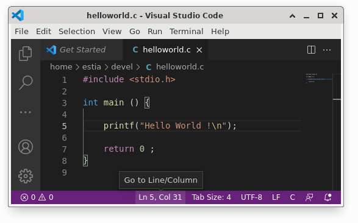Change file encoding UTF-8
The width and height of the screenshot is (358, 223).
[251, 197]
